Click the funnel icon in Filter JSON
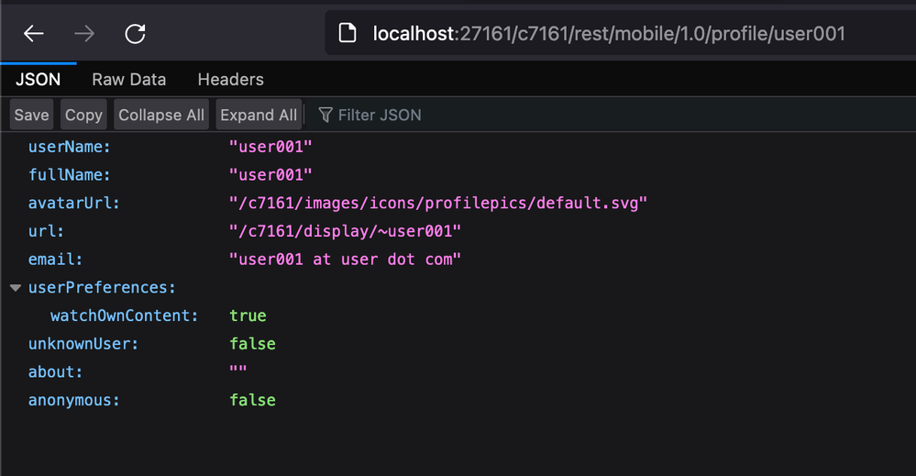 coord(326,115)
